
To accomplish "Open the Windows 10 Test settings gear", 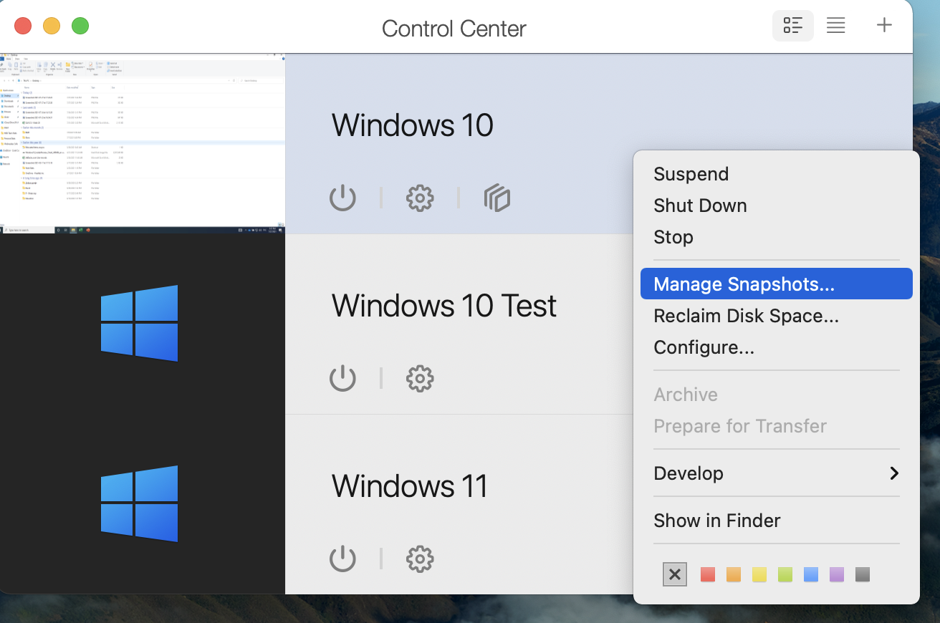I will [x=420, y=378].
